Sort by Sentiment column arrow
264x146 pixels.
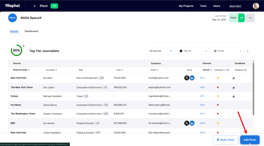(x=225, y=70)
